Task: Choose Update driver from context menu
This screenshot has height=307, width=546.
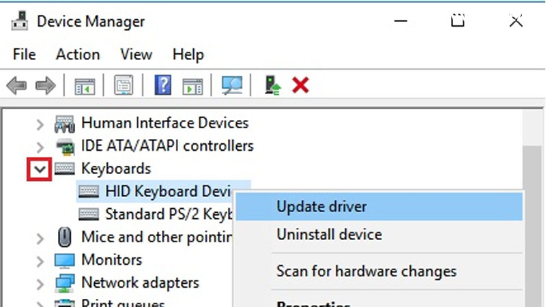Action: point(321,207)
